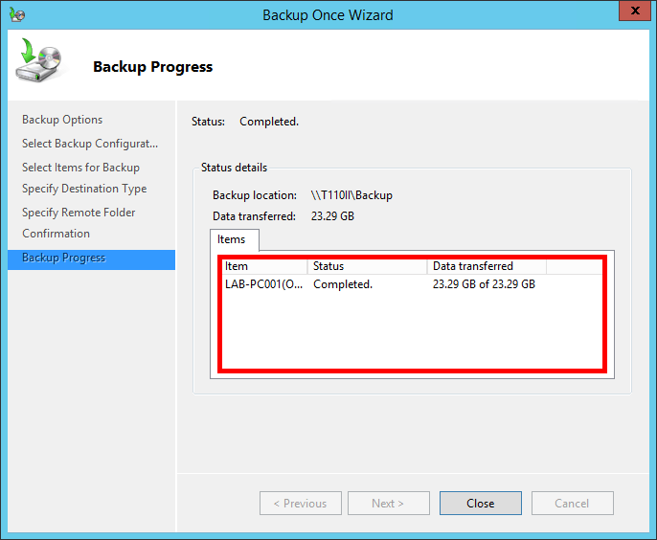Screen dimensions: 657x540
Task: Select the Specify Destination Type step
Action: pos(84,189)
